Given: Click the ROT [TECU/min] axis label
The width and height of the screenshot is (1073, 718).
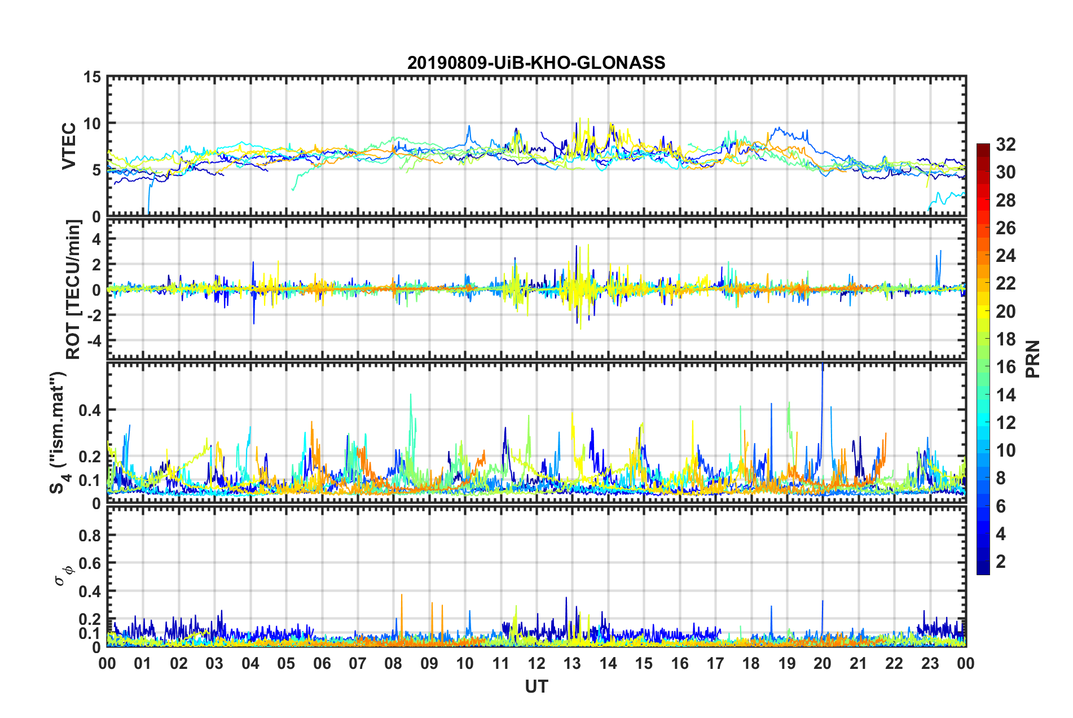Looking at the screenshot, I should pos(73,289).
